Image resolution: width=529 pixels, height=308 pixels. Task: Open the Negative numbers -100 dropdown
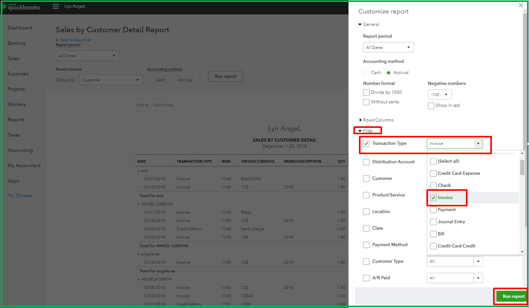click(440, 94)
